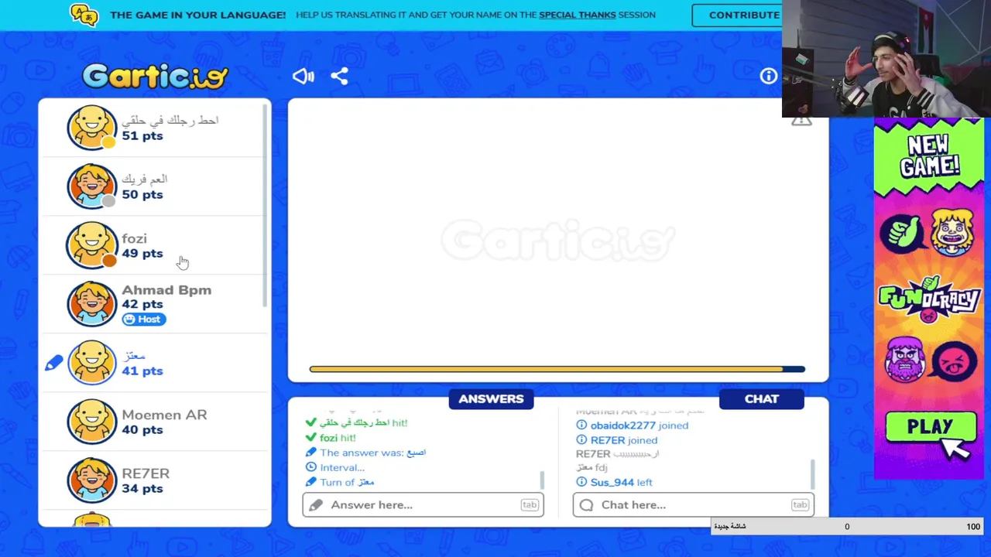
Task: Click the bearded character in the ad
Action: click(904, 360)
